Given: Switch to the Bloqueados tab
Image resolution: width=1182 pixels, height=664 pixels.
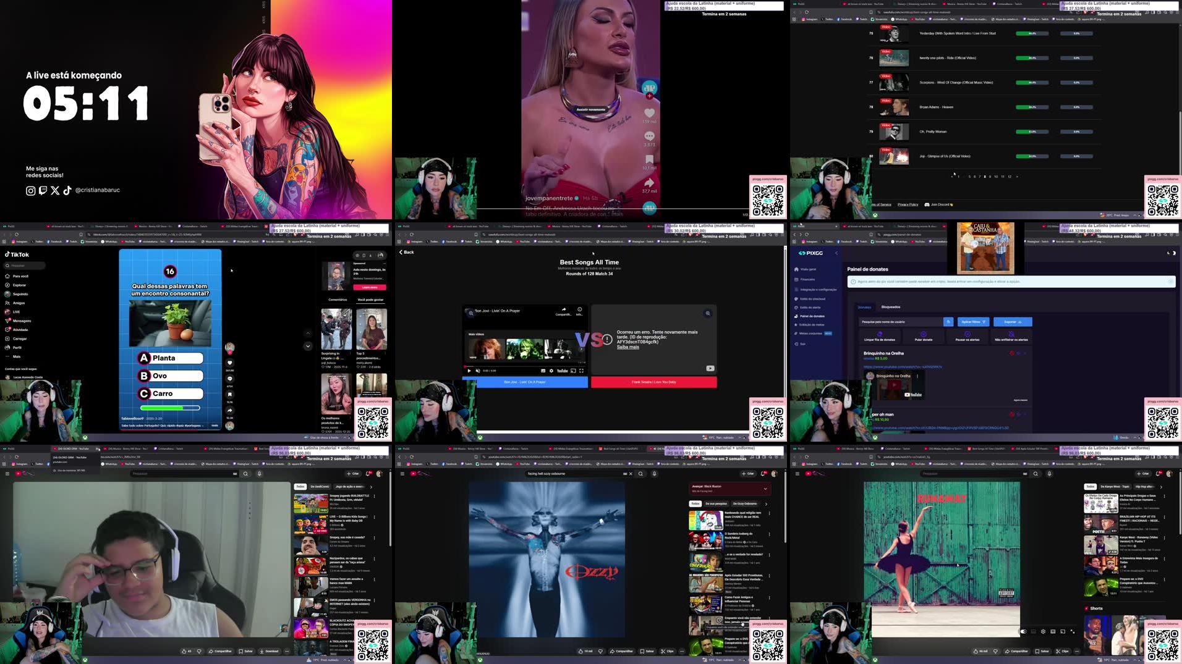Looking at the screenshot, I should tap(891, 307).
